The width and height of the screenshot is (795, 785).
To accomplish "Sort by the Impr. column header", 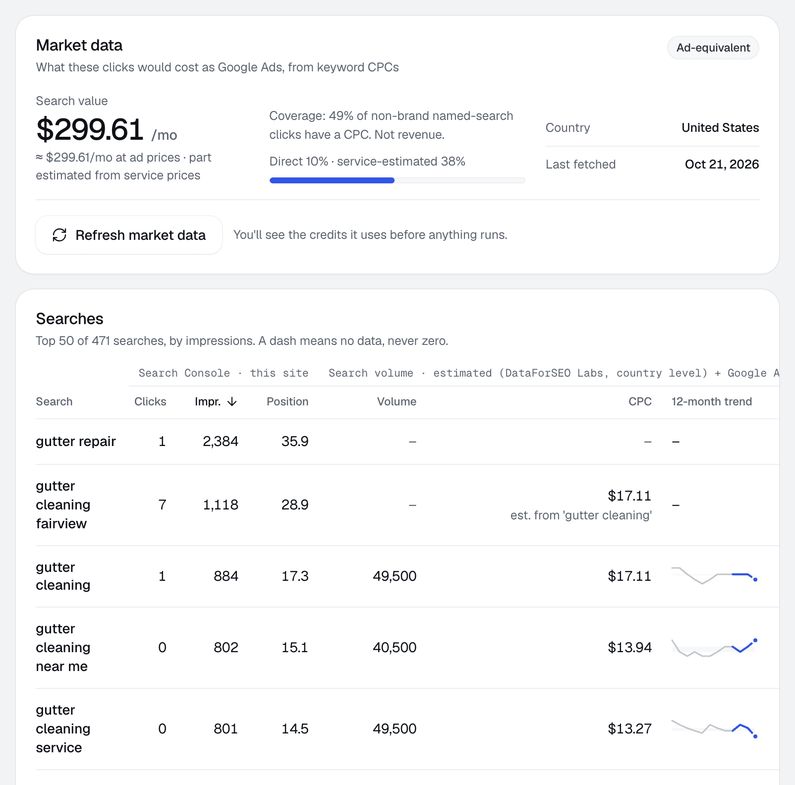I will click(x=216, y=401).
